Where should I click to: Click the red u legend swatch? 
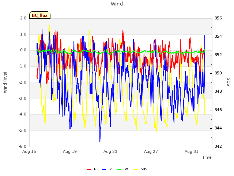pyautogui.click(x=88, y=169)
